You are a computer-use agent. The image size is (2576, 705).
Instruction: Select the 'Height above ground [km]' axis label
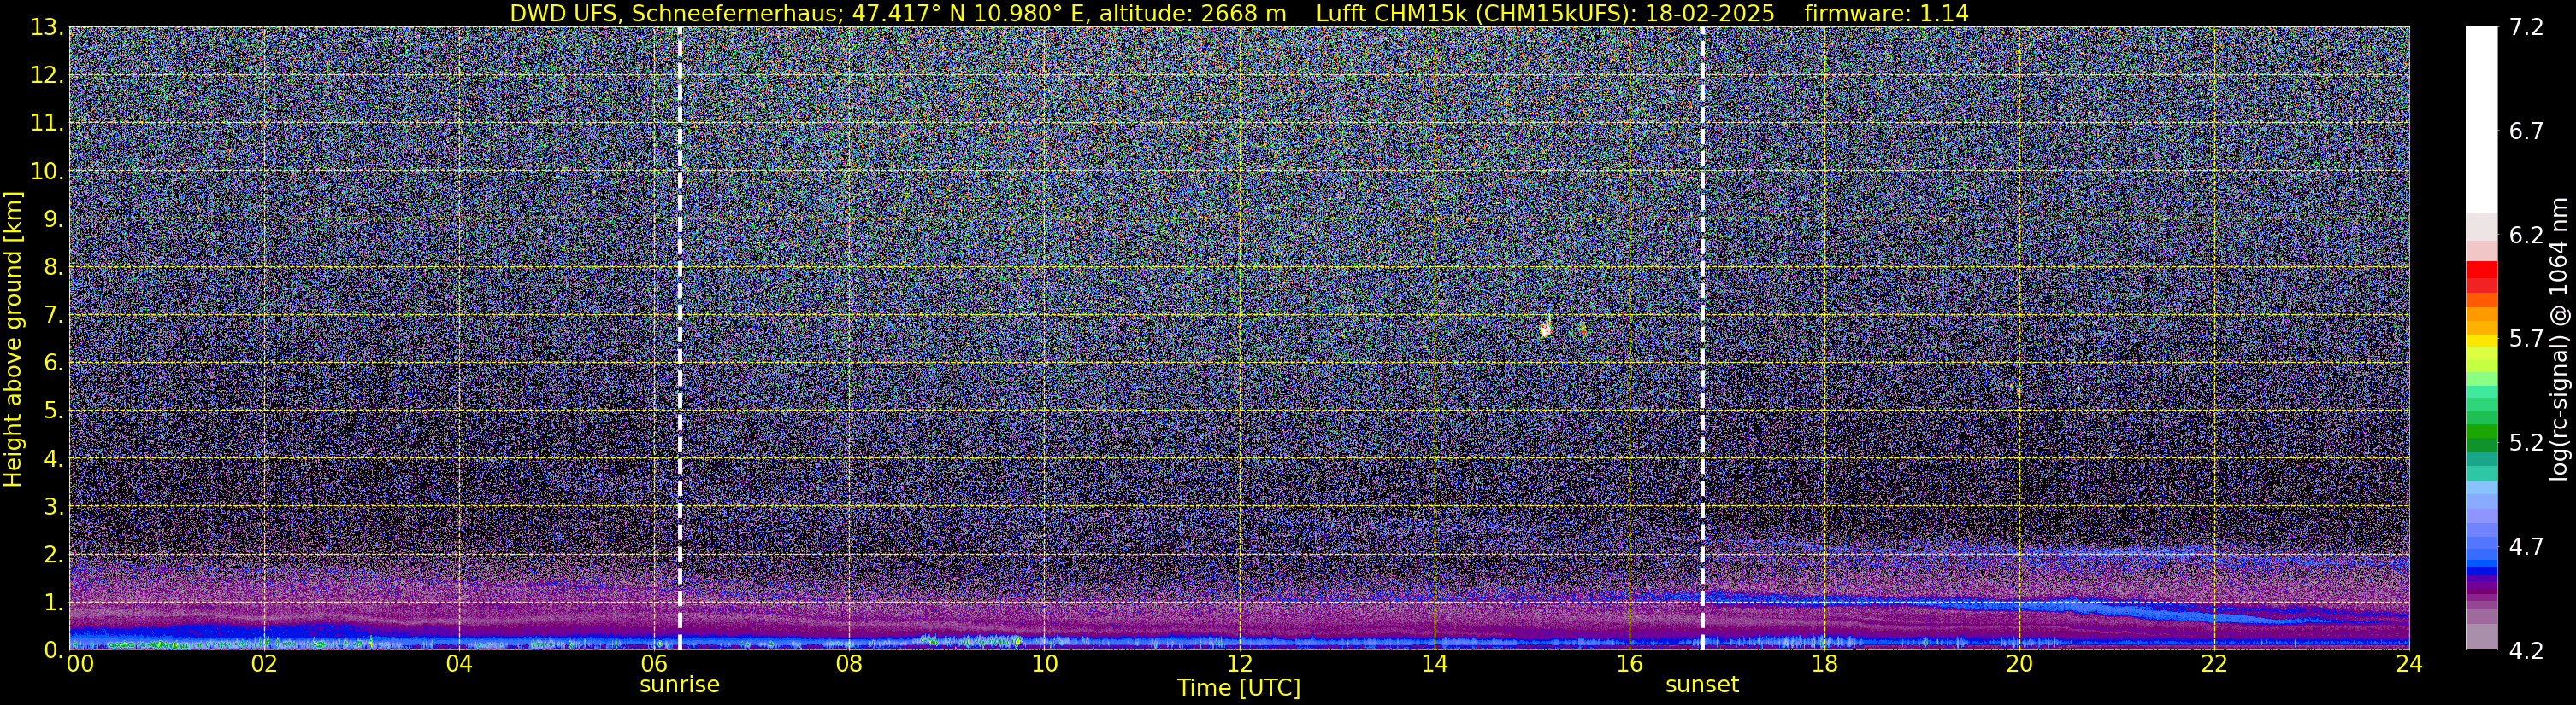click(13, 340)
